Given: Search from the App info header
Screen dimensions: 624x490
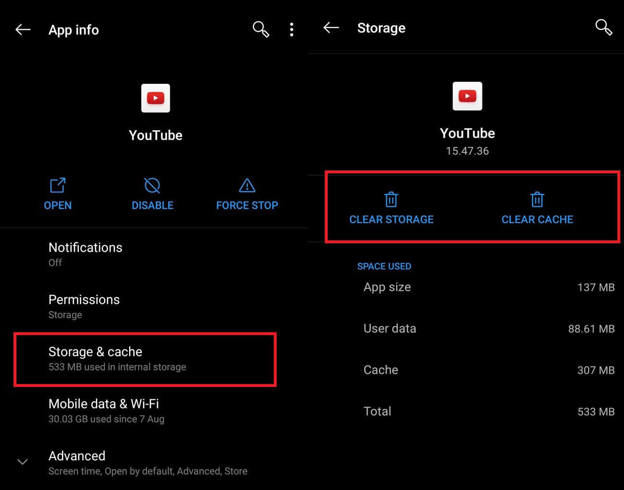Looking at the screenshot, I should pos(261,29).
